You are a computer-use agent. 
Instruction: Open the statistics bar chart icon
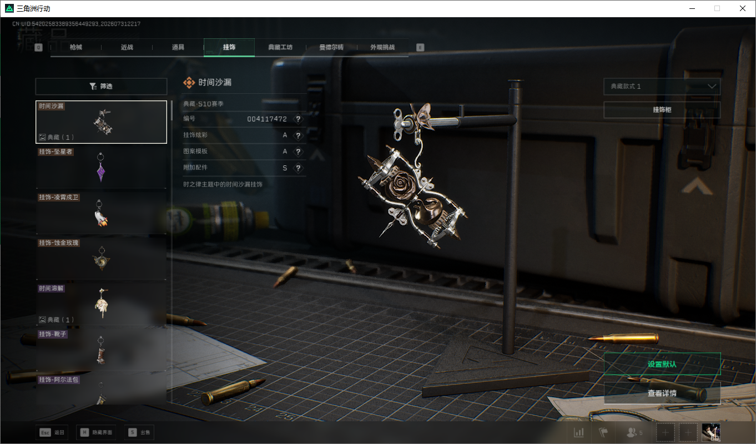(x=579, y=432)
